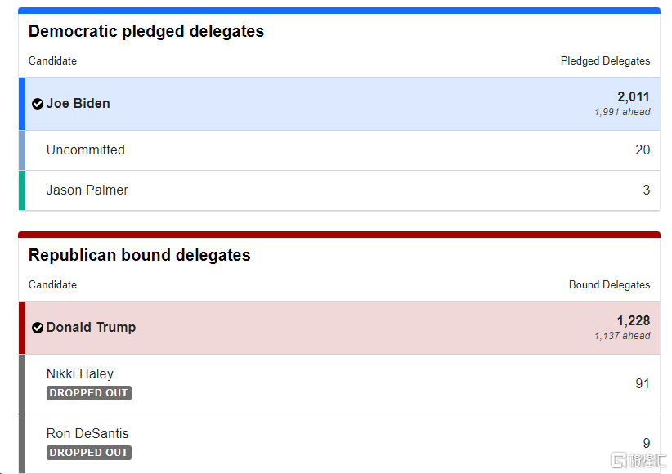Click Ron DeSantis's Dropped Out badge

coord(89,453)
